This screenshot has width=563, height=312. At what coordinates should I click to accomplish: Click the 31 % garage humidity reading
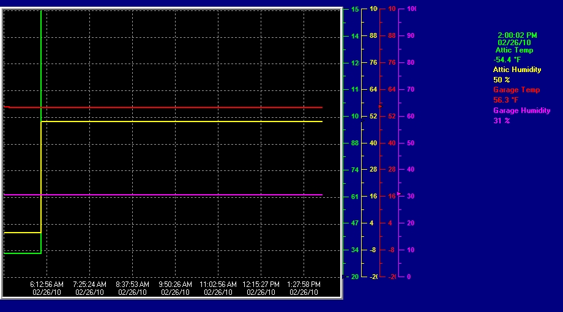[501, 120]
